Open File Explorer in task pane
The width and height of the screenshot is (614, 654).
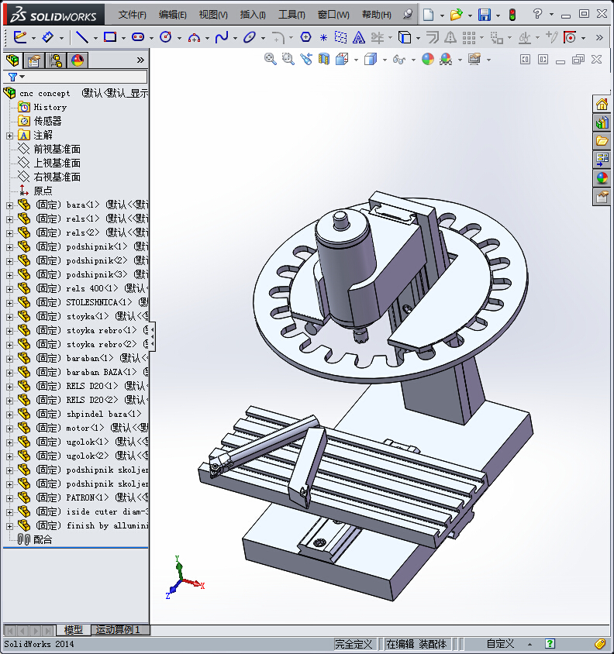coord(602,141)
